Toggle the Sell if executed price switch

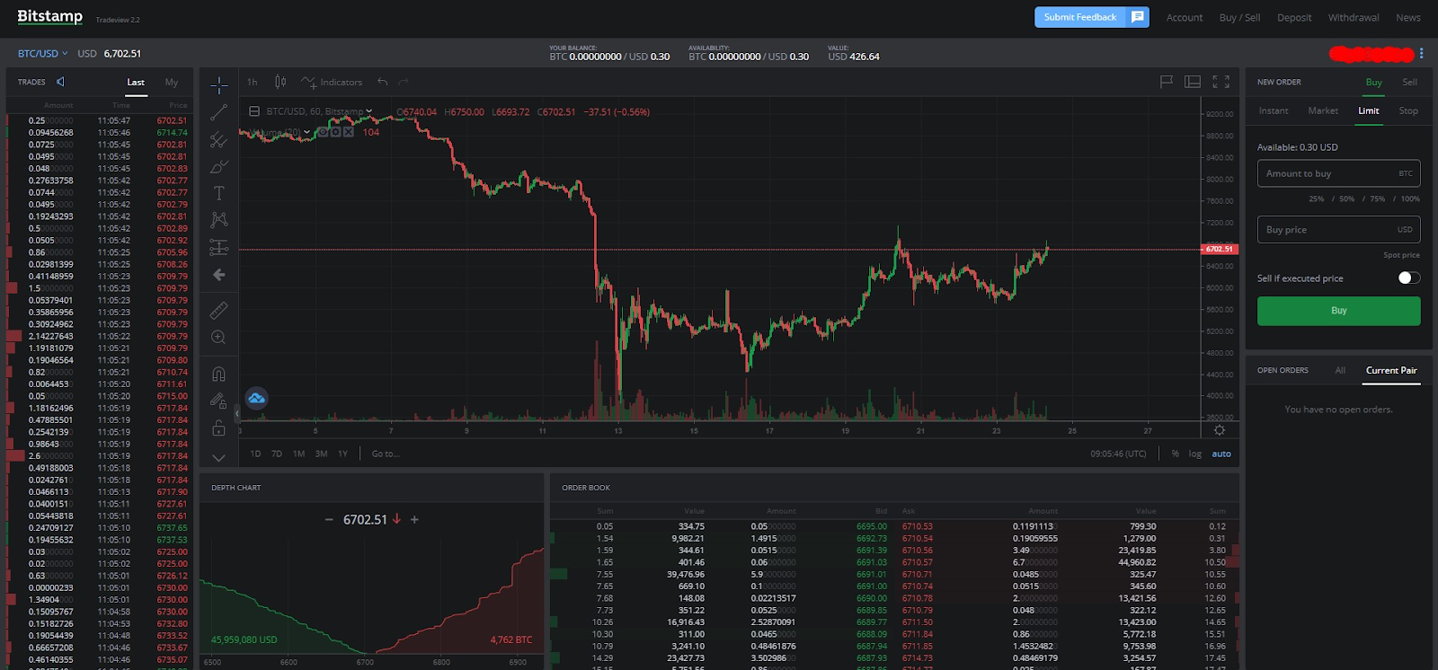click(1409, 278)
